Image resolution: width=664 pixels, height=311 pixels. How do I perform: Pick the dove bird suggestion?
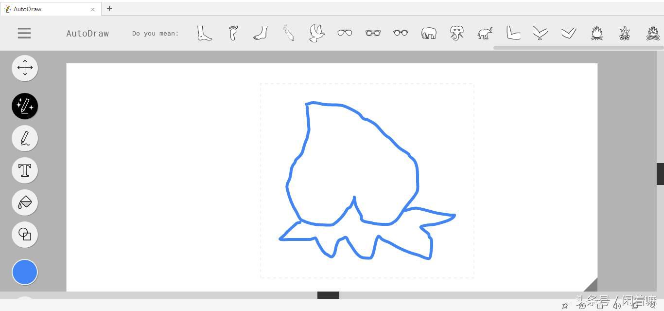tap(317, 33)
